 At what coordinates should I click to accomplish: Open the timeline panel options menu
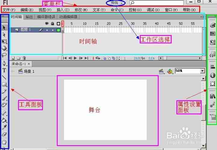[x=202, y=17]
